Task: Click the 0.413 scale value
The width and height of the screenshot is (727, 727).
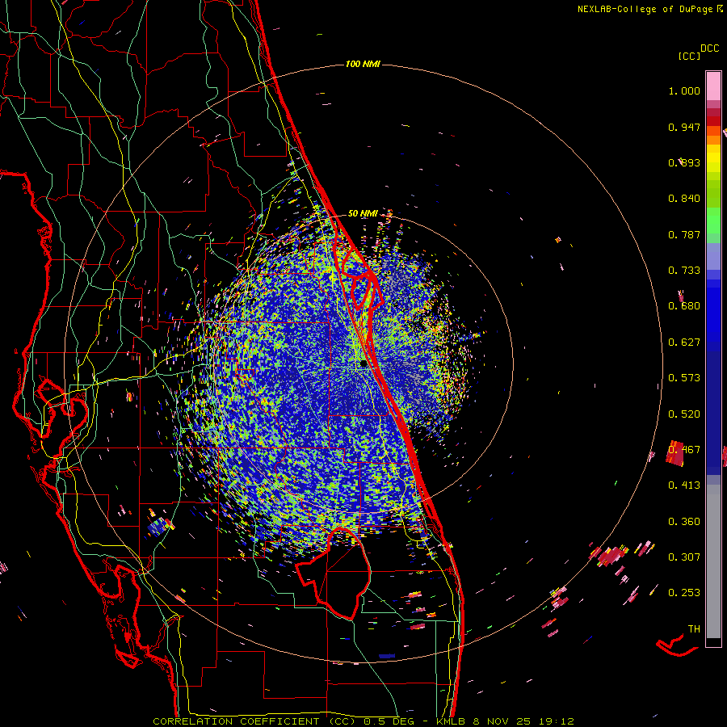Action: point(684,485)
